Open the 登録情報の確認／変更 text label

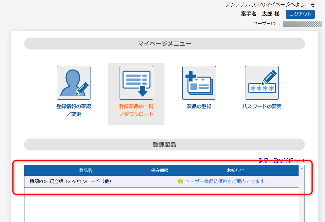(x=73, y=110)
